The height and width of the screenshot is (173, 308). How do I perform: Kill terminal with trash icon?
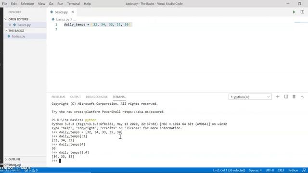[294, 97]
